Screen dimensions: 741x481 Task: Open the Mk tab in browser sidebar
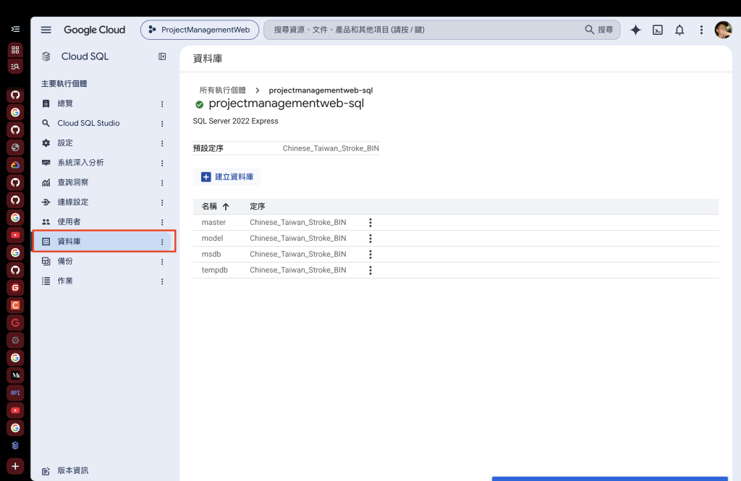pyautogui.click(x=15, y=375)
